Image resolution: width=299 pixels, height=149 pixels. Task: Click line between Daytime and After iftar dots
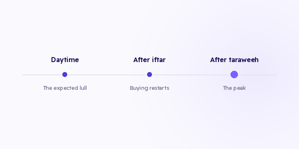pos(107,75)
